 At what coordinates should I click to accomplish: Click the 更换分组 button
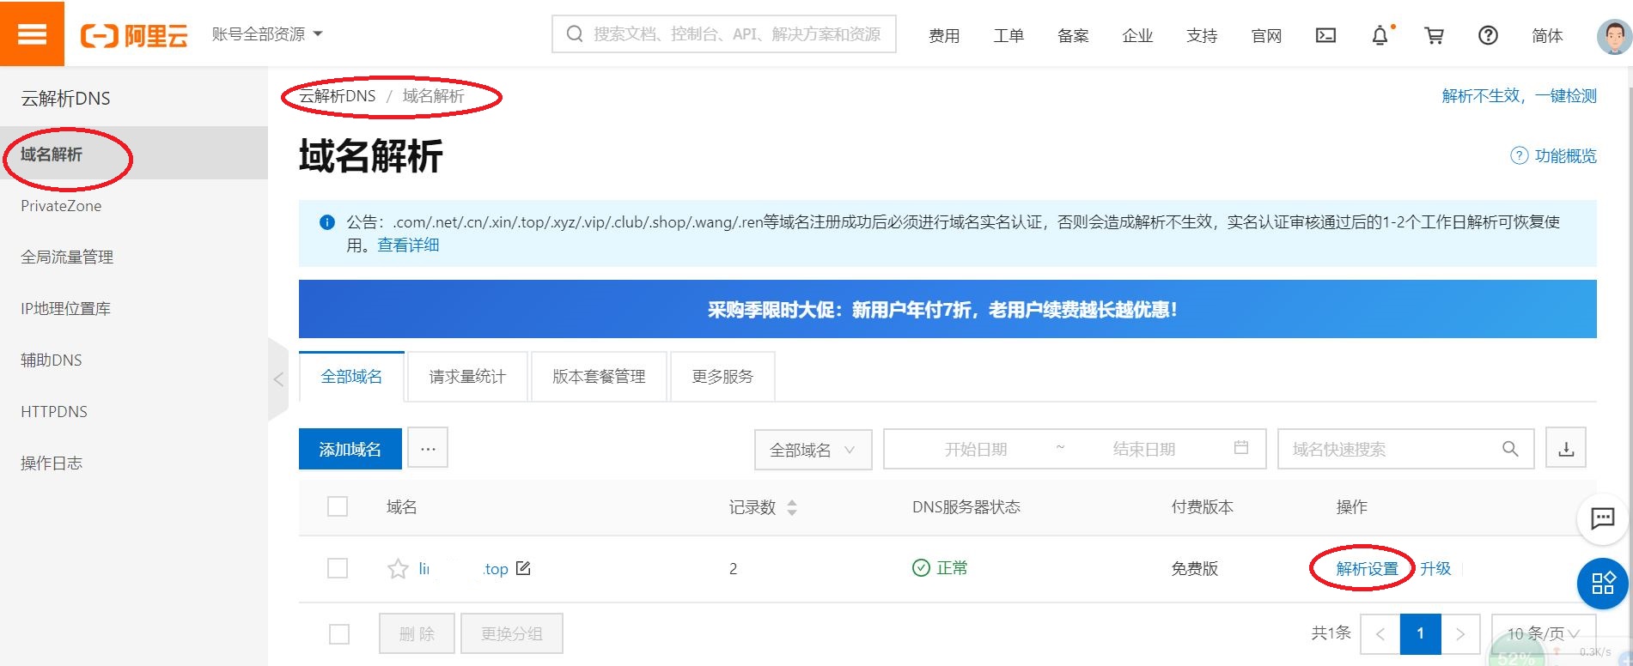[x=512, y=634]
